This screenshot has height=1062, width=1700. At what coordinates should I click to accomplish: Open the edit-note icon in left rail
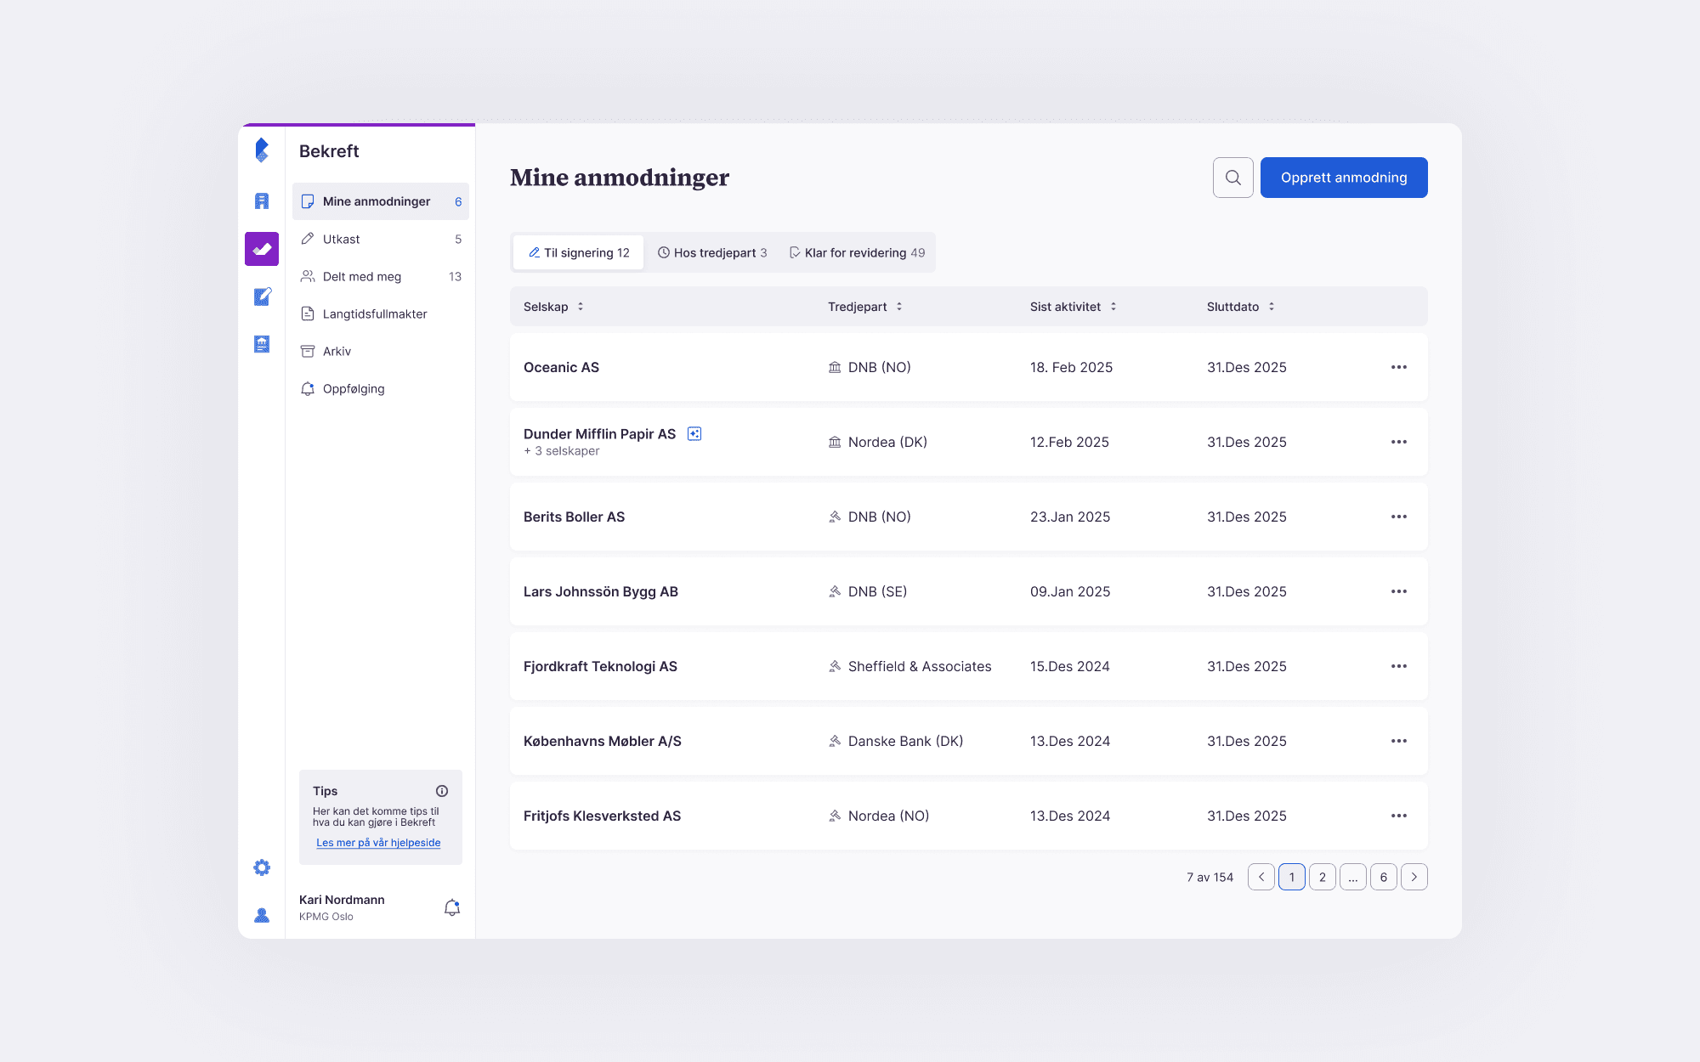click(x=262, y=297)
